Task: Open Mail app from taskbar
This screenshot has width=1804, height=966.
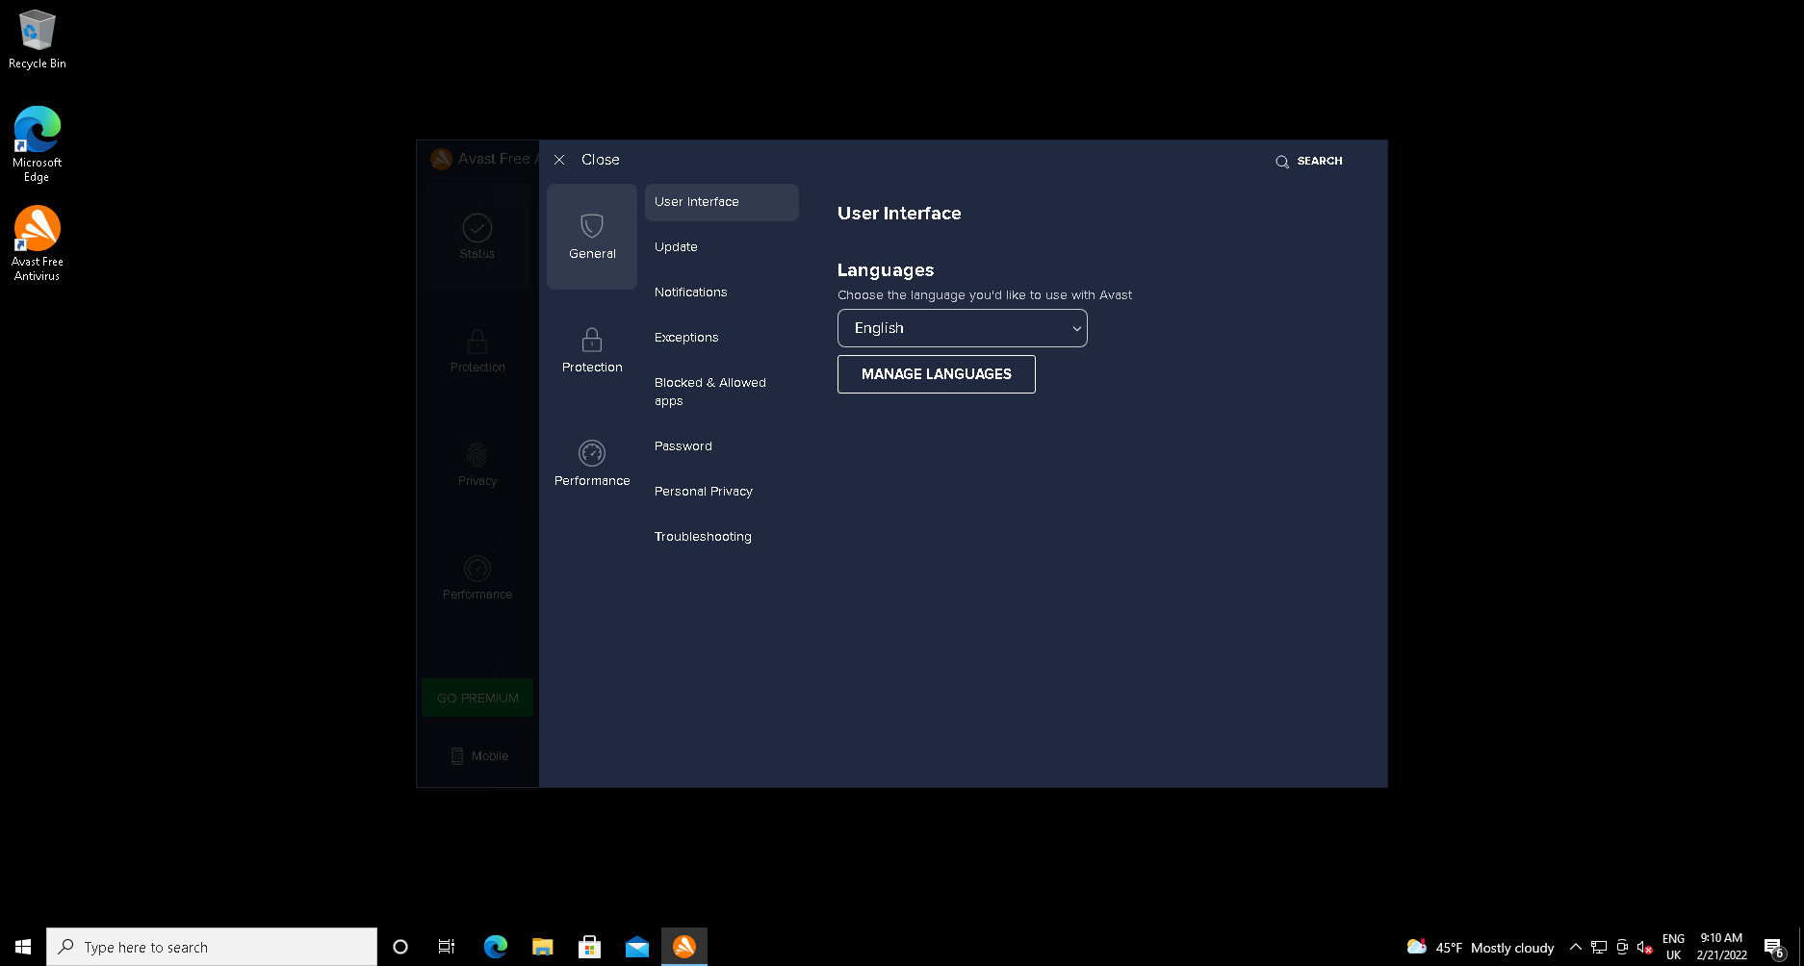Action: click(x=637, y=947)
